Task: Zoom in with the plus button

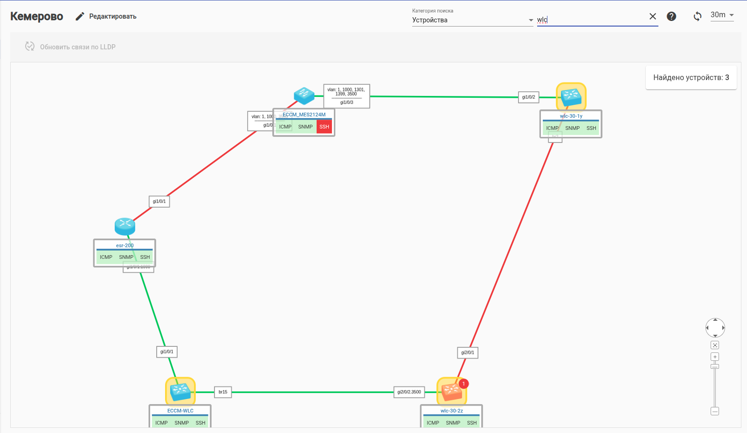Action: click(715, 357)
